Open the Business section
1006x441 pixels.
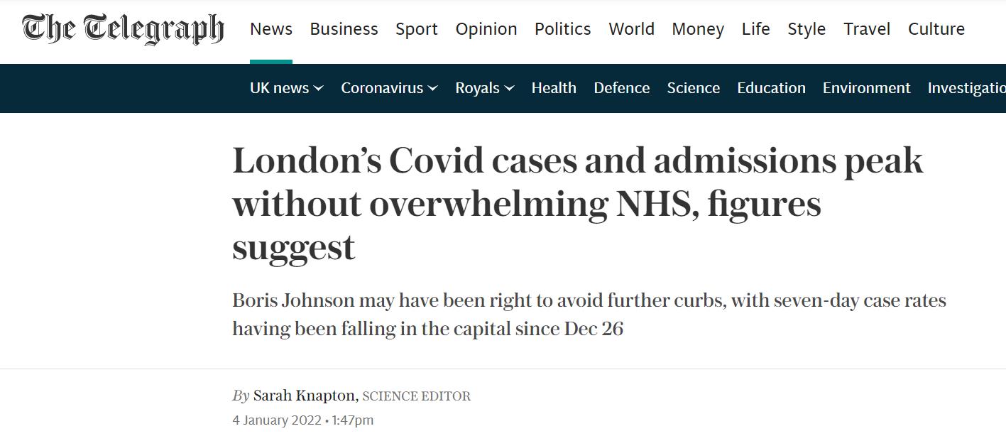click(344, 29)
